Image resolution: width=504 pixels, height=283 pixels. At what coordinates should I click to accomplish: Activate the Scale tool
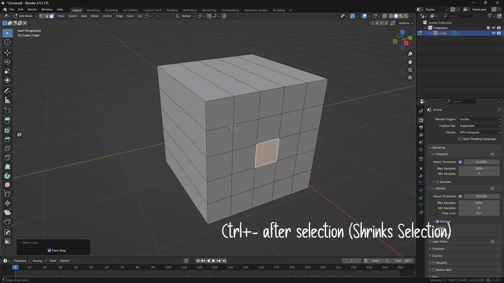[x=7, y=71]
